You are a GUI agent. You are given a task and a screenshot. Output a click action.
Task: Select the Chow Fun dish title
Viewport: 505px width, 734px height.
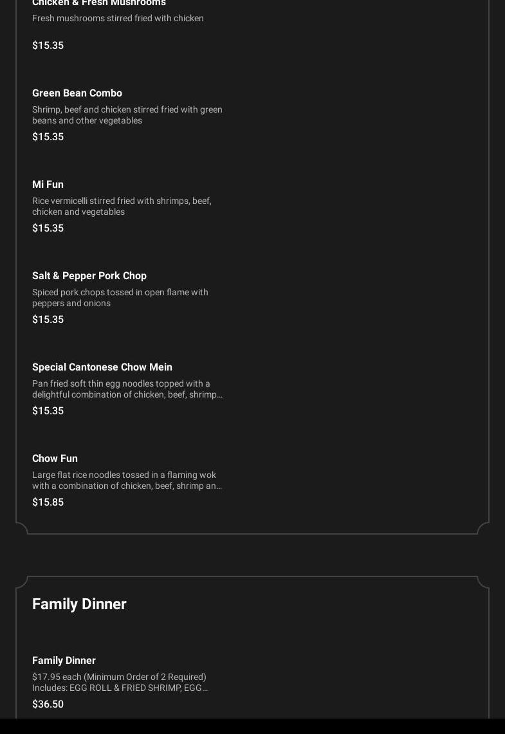(55, 458)
